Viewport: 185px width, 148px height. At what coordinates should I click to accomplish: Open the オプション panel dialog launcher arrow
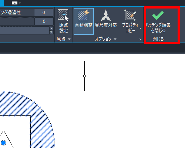click(141, 40)
